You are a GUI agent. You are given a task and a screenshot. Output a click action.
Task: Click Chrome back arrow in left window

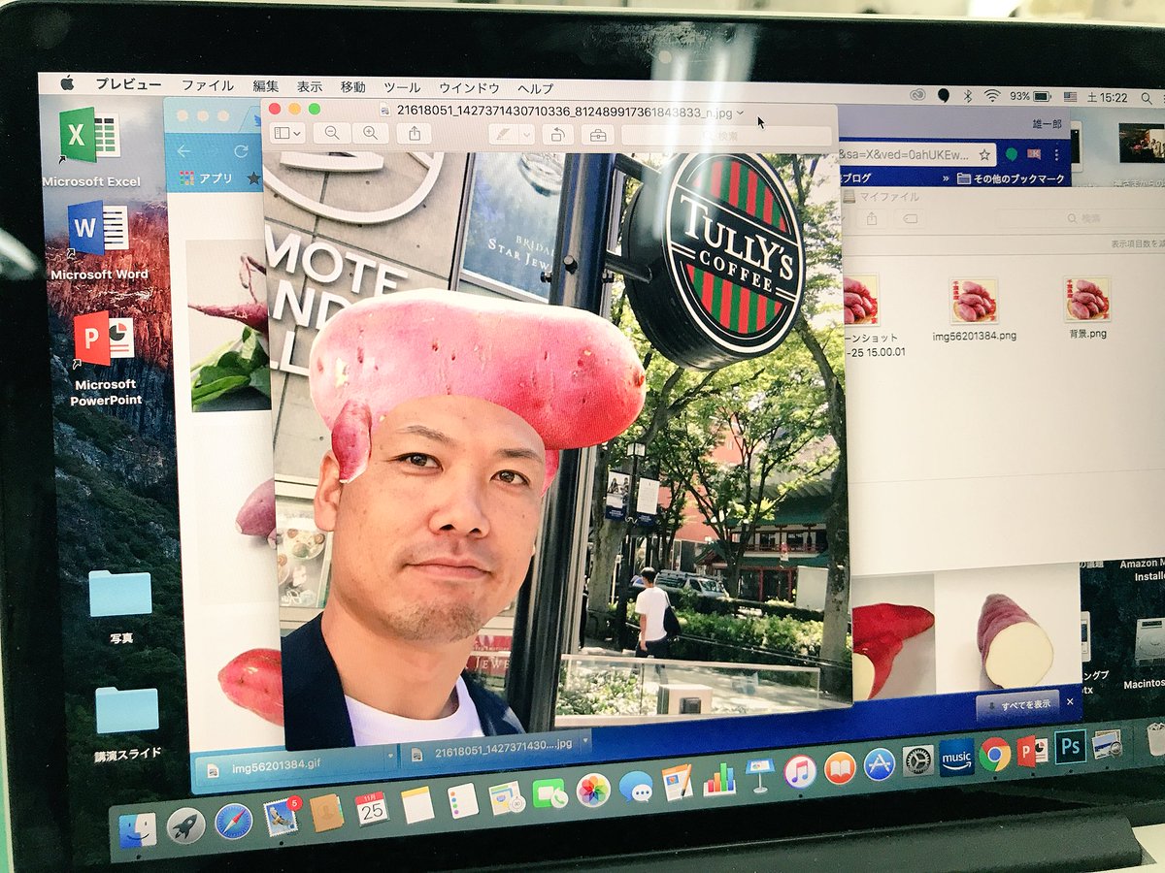click(183, 151)
